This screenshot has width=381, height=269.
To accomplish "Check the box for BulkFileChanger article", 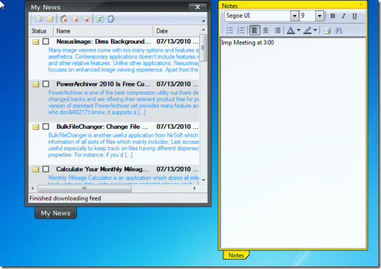I will [x=45, y=127].
